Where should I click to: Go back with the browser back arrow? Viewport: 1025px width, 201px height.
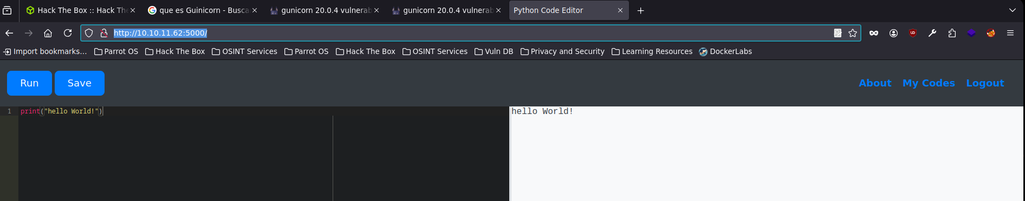(9, 33)
